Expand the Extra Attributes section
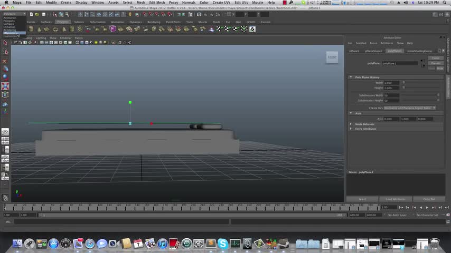451x253 pixels. click(365, 129)
